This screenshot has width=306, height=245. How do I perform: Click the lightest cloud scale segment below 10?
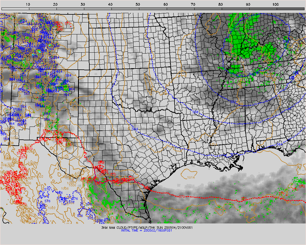16,9
